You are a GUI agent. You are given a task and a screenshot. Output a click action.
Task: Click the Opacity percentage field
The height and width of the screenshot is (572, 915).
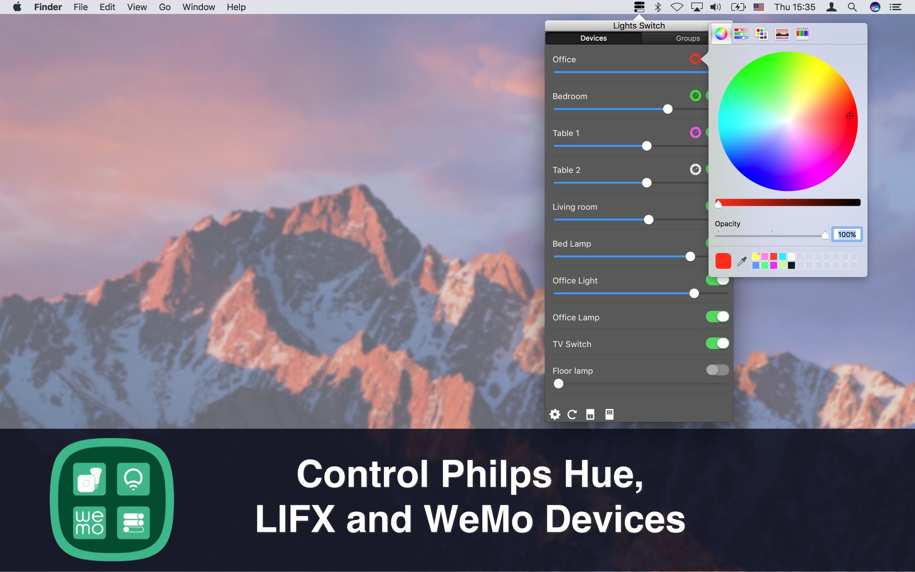coord(847,235)
